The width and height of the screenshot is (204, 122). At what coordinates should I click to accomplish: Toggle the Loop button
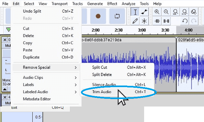pyautogui.click(x=117, y=16)
